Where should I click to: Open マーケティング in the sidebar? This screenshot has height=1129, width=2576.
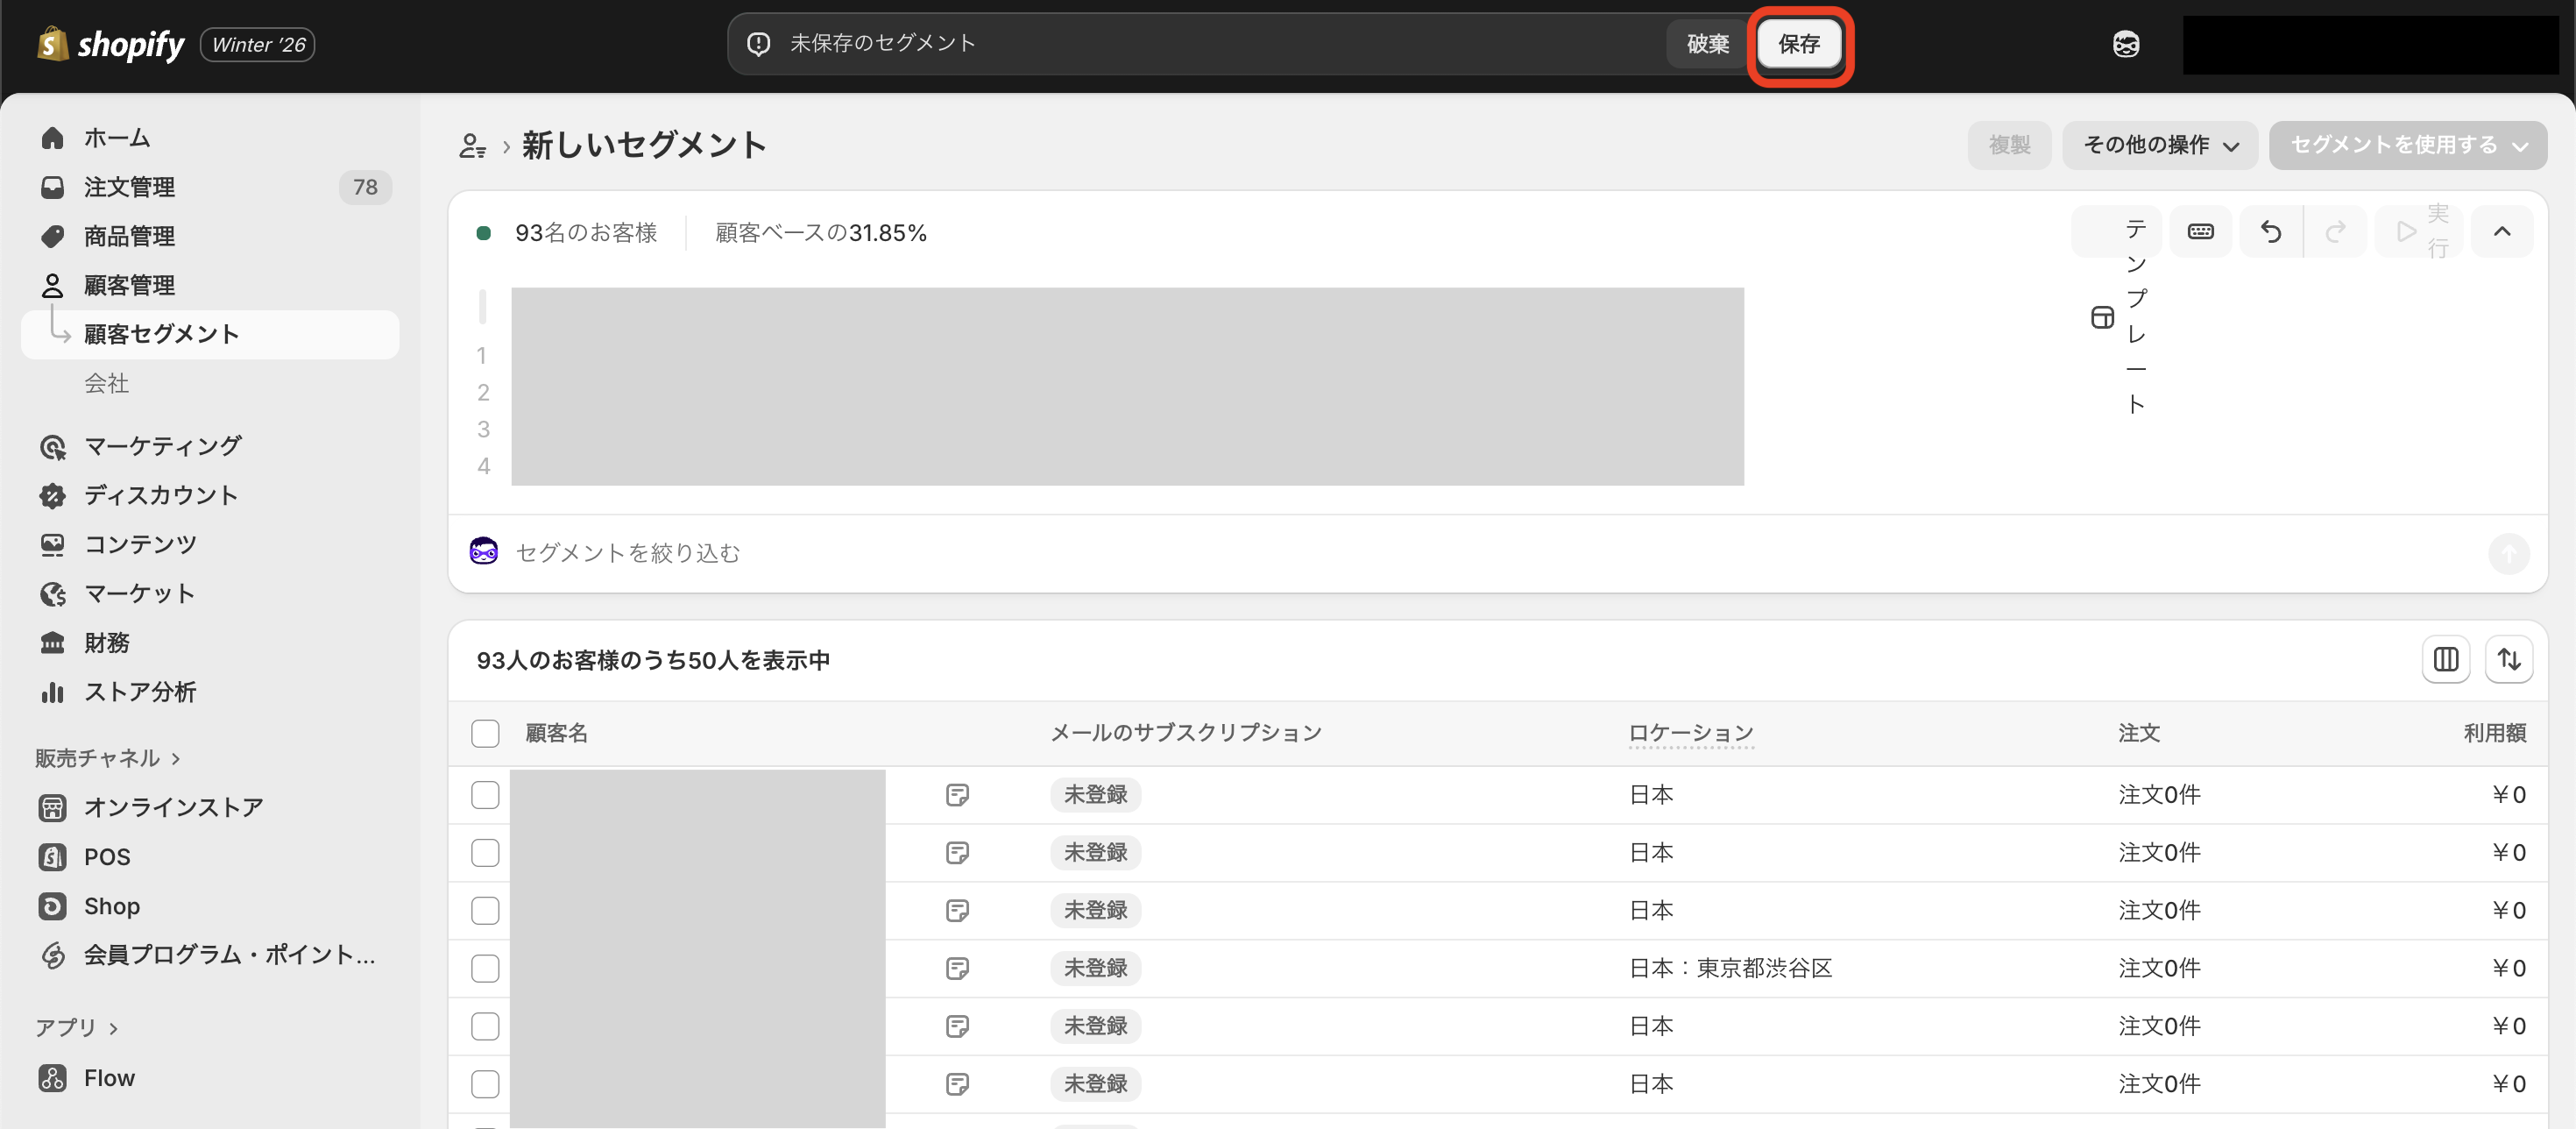coord(162,446)
